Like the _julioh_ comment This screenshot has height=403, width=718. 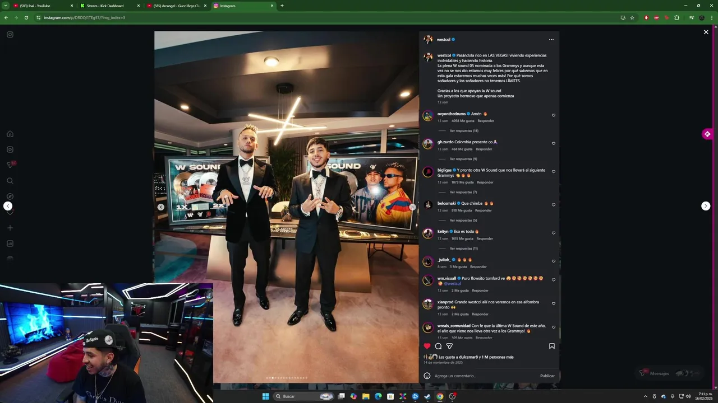(554, 261)
